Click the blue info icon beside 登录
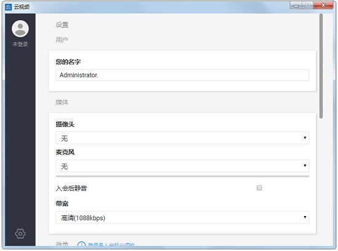338x251 pixels. (x=81, y=245)
